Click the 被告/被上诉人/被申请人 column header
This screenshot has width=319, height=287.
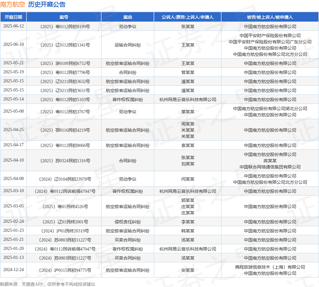(270, 17)
